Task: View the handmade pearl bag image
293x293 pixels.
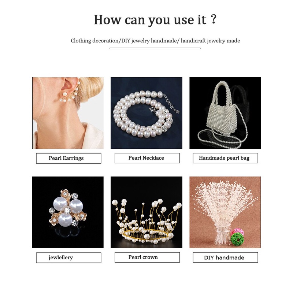Action: pyautogui.click(x=225, y=113)
